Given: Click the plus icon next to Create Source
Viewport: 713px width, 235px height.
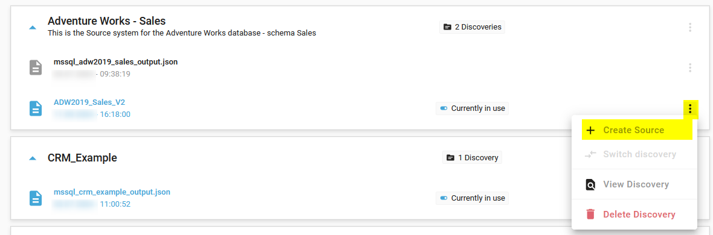Looking at the screenshot, I should (x=590, y=131).
